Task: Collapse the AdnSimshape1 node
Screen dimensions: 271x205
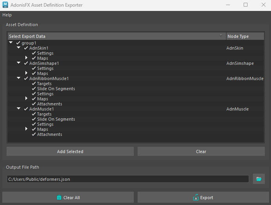Action: (19, 63)
